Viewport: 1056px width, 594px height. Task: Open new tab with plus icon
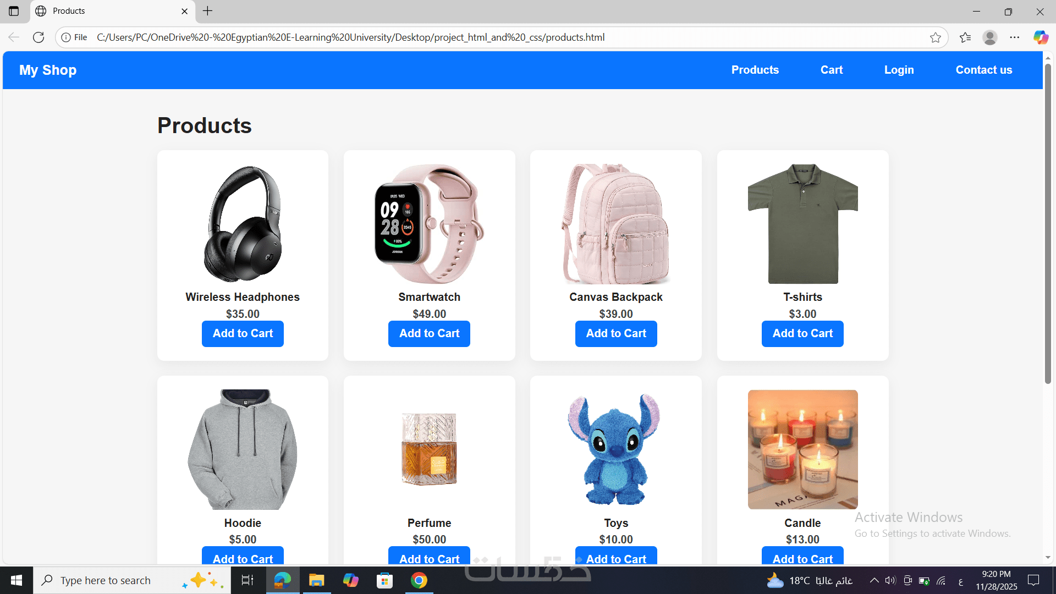point(207,11)
